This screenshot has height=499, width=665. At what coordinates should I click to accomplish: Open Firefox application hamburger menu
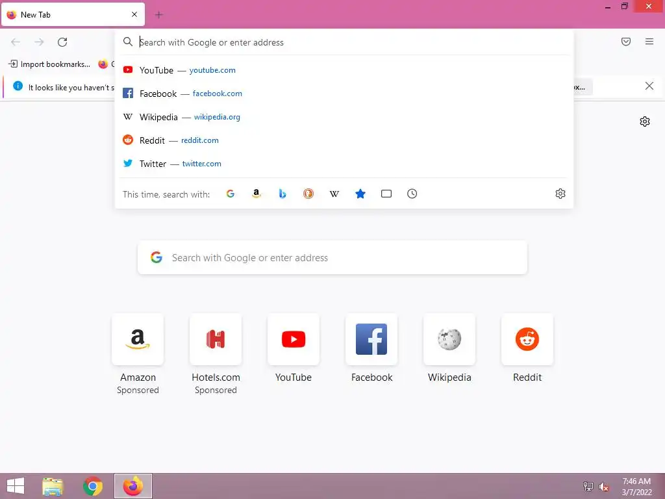(x=649, y=42)
